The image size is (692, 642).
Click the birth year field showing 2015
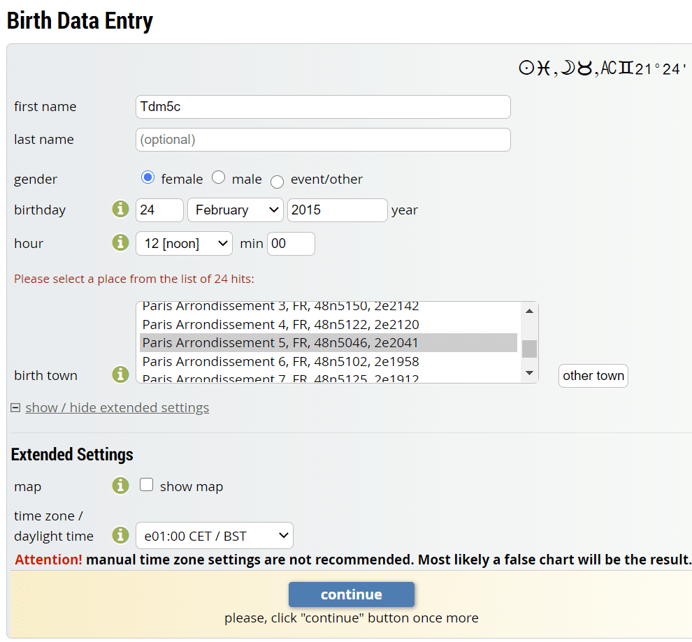(x=337, y=210)
